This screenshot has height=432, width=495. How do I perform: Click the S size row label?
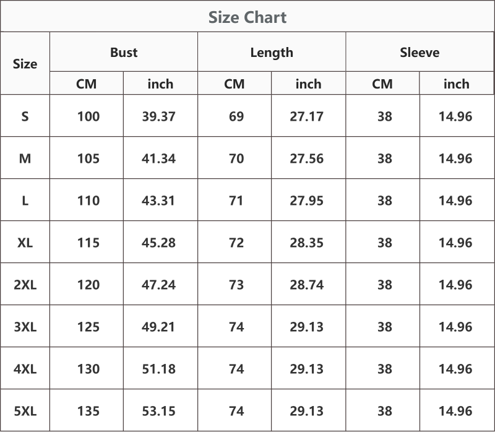coord(25,116)
